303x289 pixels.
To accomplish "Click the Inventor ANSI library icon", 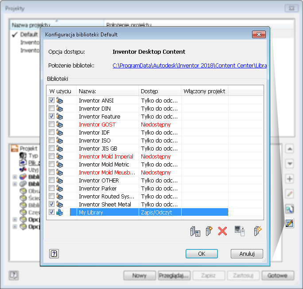I will coord(60,100).
